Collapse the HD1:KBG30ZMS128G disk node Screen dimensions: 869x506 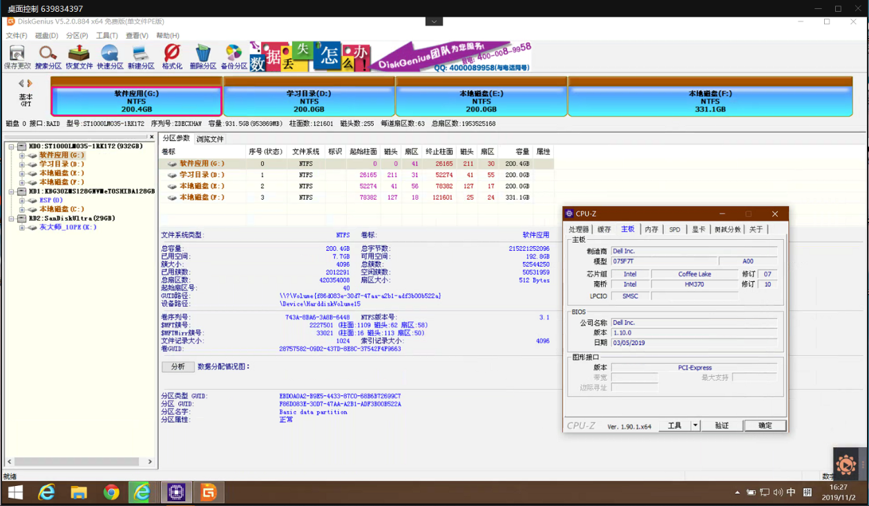tap(12, 191)
